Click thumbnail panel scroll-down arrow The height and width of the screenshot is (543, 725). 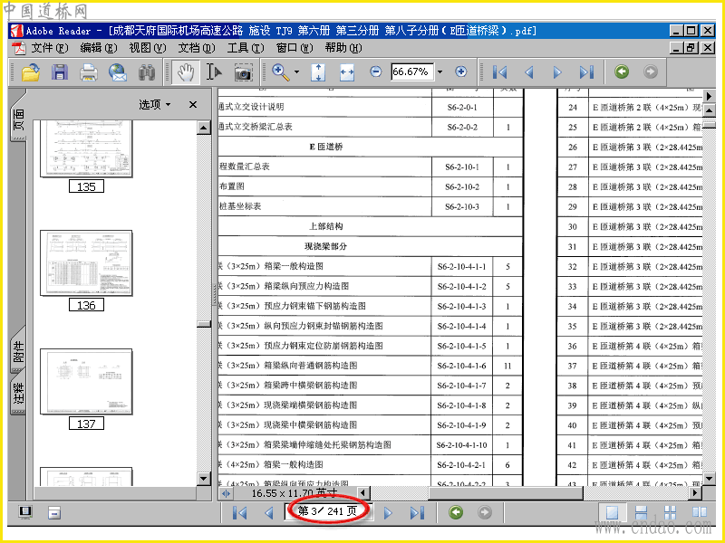(x=204, y=479)
